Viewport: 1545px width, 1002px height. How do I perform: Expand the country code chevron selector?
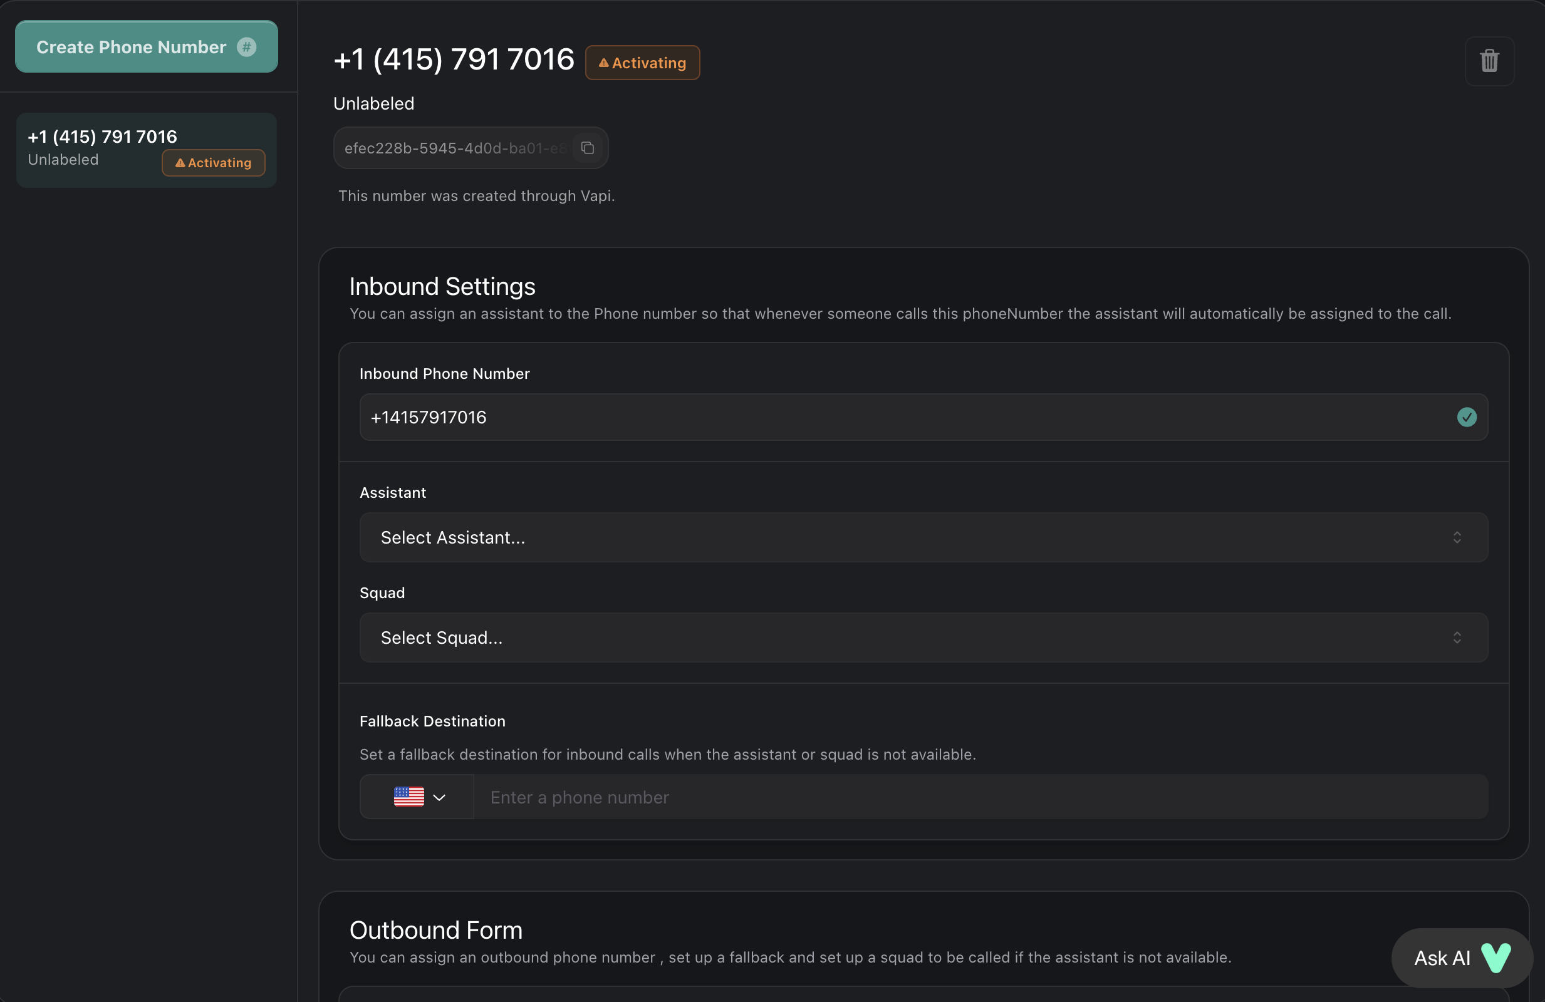pos(439,798)
